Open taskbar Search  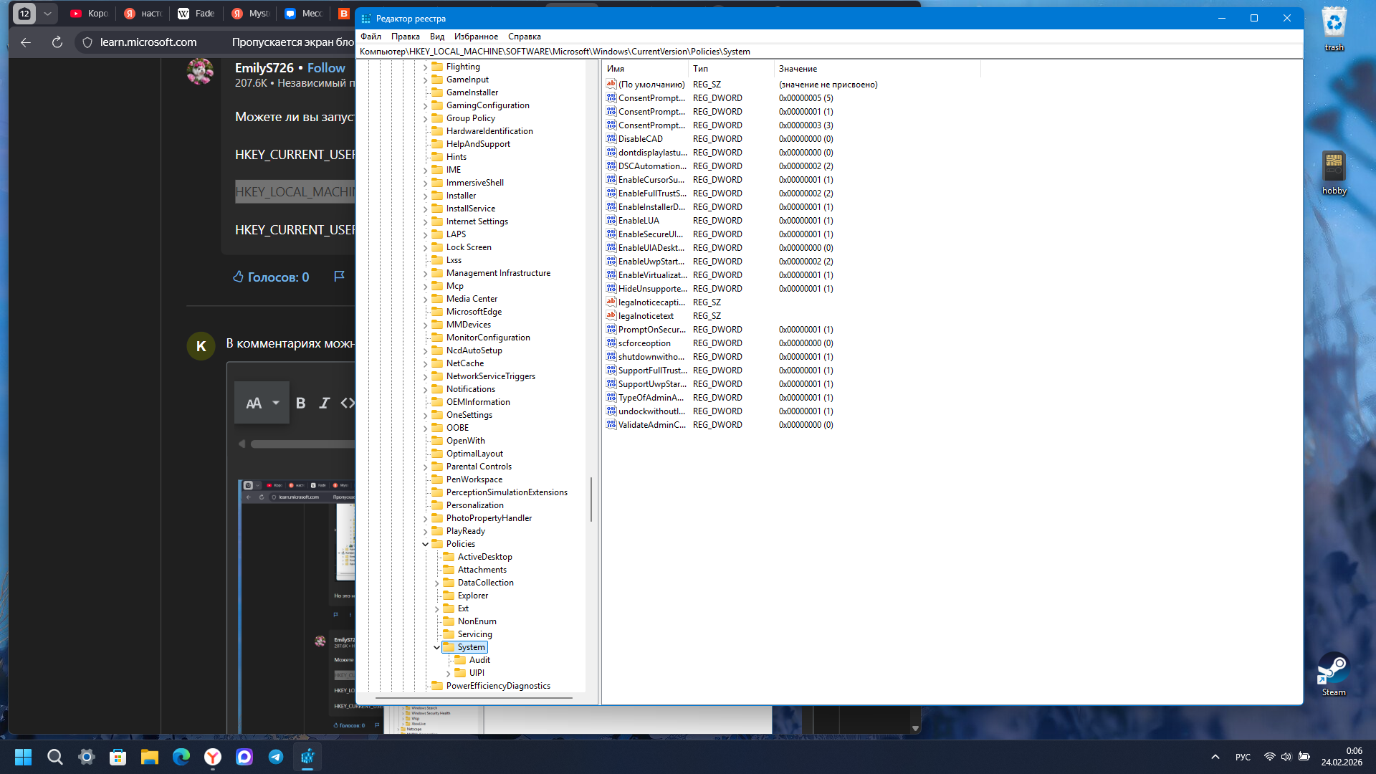pos(54,757)
